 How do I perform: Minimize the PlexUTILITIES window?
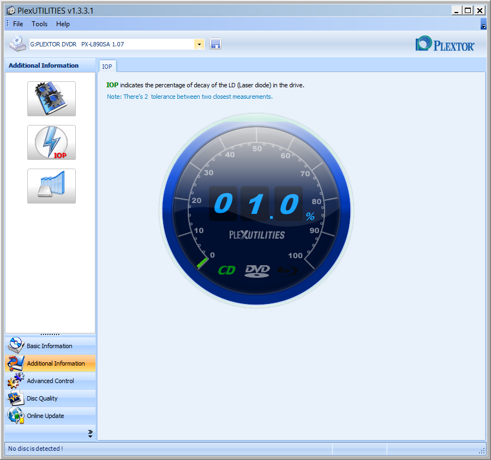pos(457,11)
